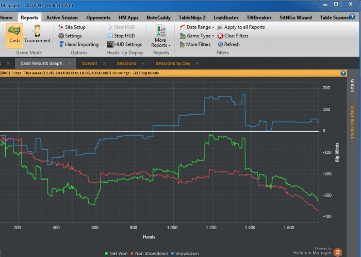The height and width of the screenshot is (257, 361).
Task: Open Hand Importing option
Action: point(78,44)
